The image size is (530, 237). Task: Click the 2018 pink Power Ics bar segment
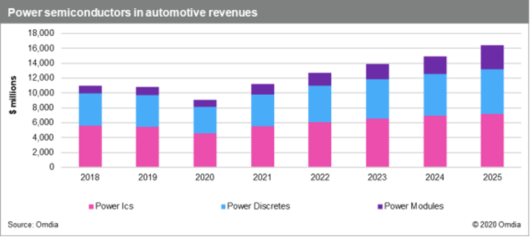pos(90,147)
